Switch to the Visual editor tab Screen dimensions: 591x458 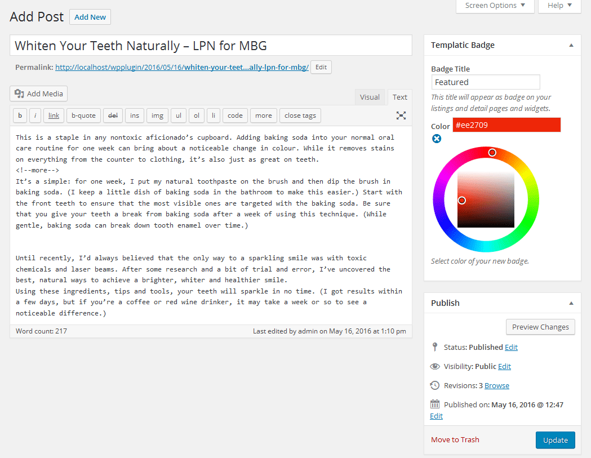pyautogui.click(x=370, y=97)
